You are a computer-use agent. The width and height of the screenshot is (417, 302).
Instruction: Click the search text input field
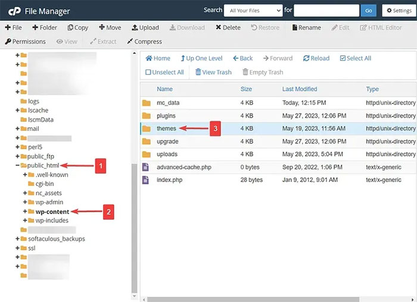326,11
